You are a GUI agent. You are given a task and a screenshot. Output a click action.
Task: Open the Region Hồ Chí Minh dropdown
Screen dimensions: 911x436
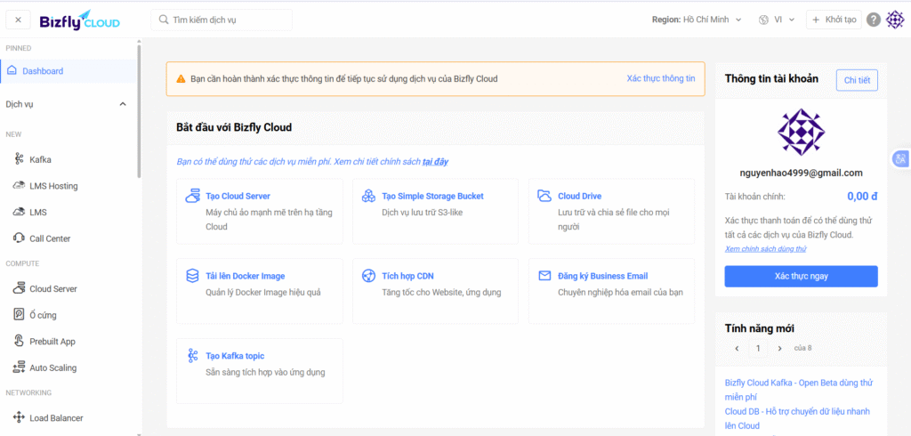click(x=696, y=20)
